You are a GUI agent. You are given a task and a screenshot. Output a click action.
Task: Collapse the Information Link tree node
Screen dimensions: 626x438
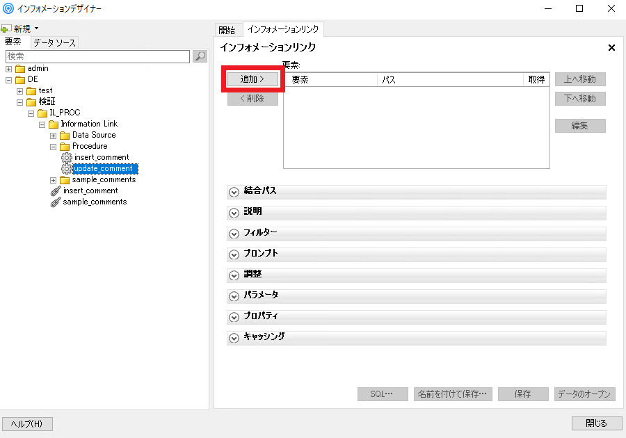click(42, 125)
